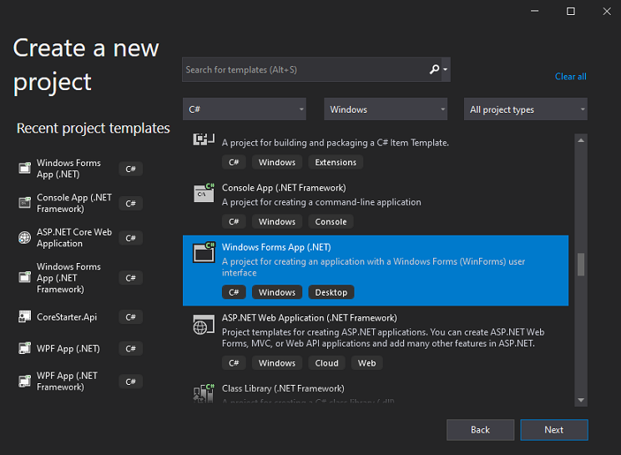Click the Extensions tag on the Item Template

click(x=336, y=162)
